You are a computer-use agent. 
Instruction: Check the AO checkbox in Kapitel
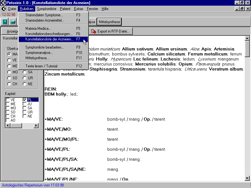point(8,120)
